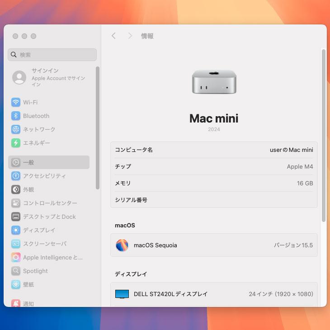330x330 pixels.
Task: Select 外観 label in sidebar
Action: click(28, 189)
